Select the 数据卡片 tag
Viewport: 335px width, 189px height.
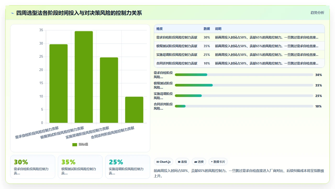coord(218,162)
